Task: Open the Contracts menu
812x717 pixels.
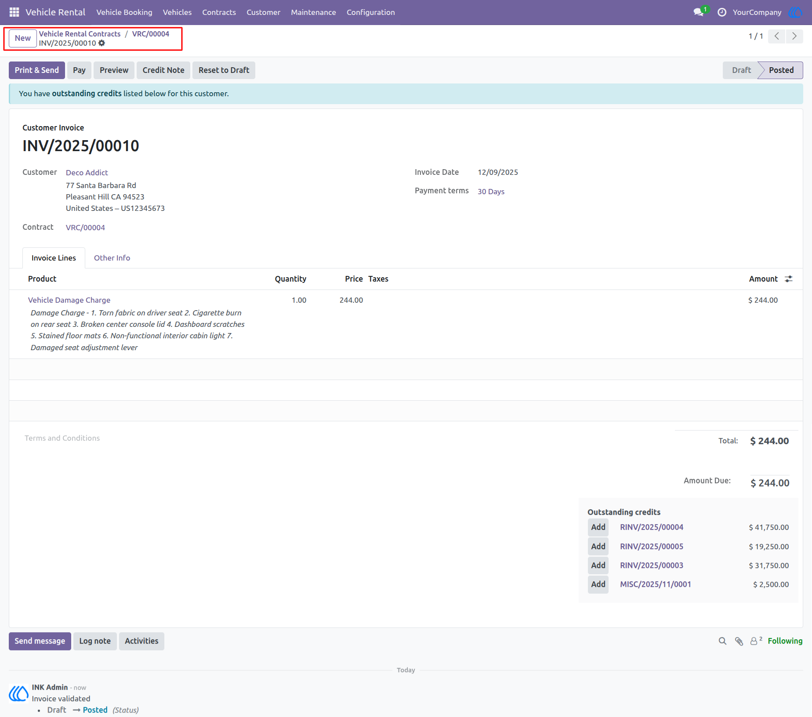Action: click(x=219, y=12)
